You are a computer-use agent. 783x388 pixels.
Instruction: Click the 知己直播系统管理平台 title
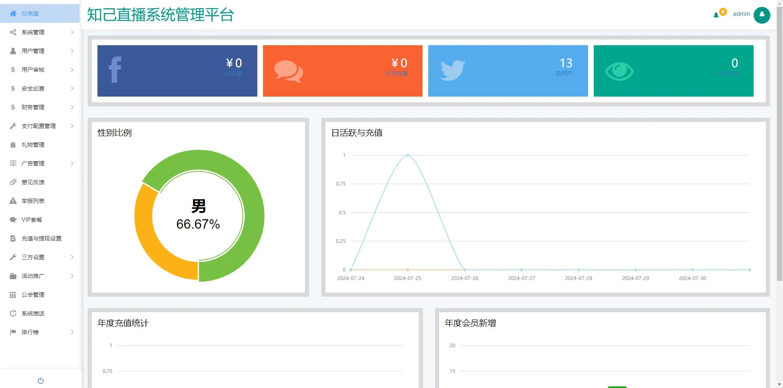(x=160, y=15)
